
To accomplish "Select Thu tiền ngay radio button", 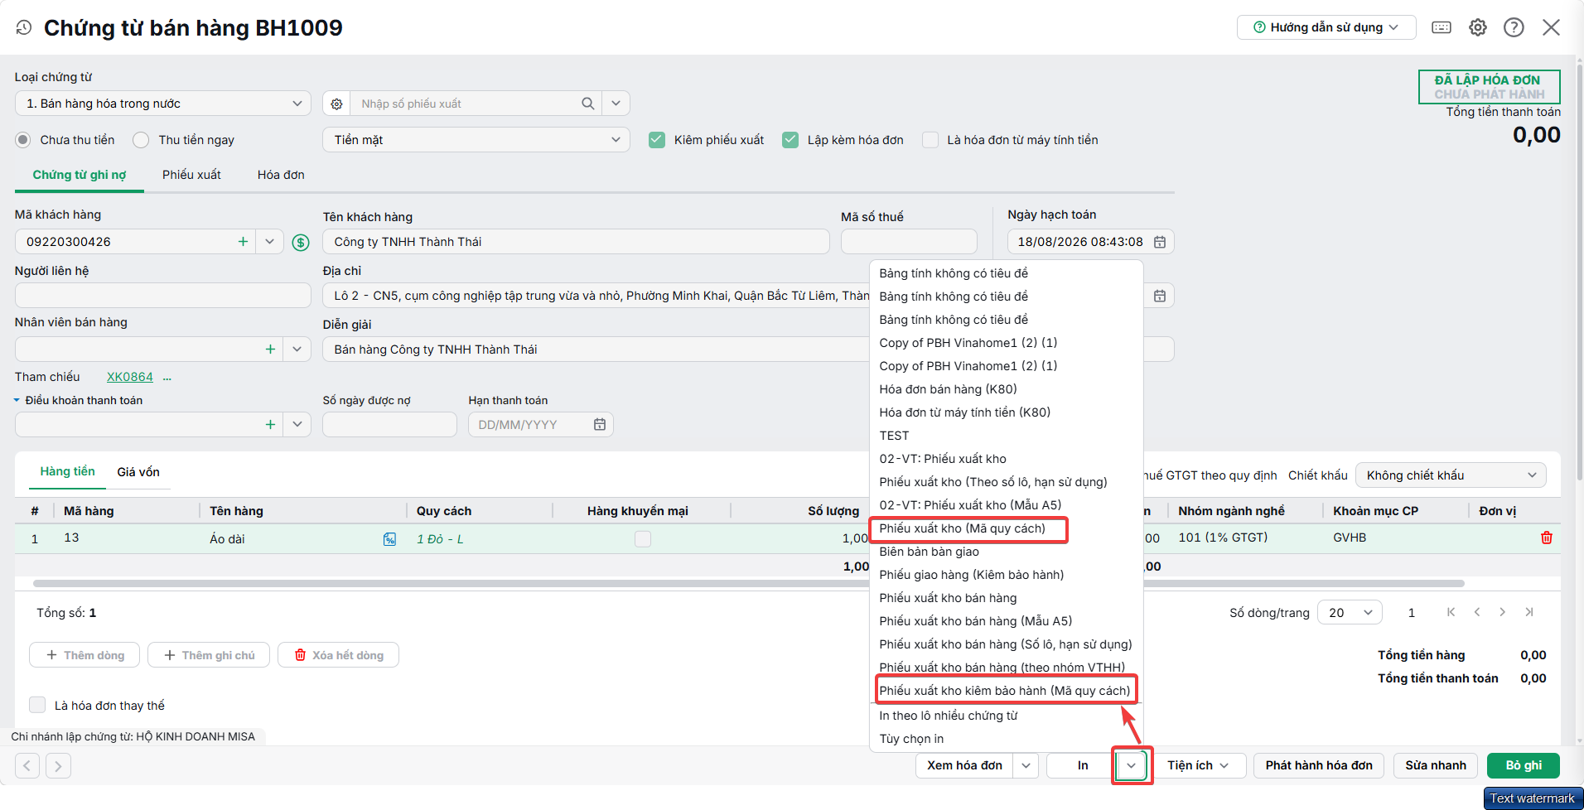I will tap(142, 140).
